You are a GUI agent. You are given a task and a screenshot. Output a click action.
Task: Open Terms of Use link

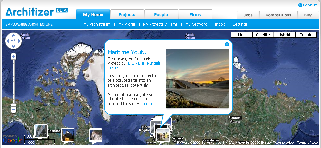pyautogui.click(x=307, y=143)
